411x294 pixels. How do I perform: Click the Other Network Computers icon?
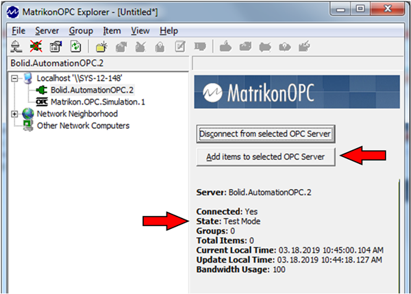coord(27,125)
